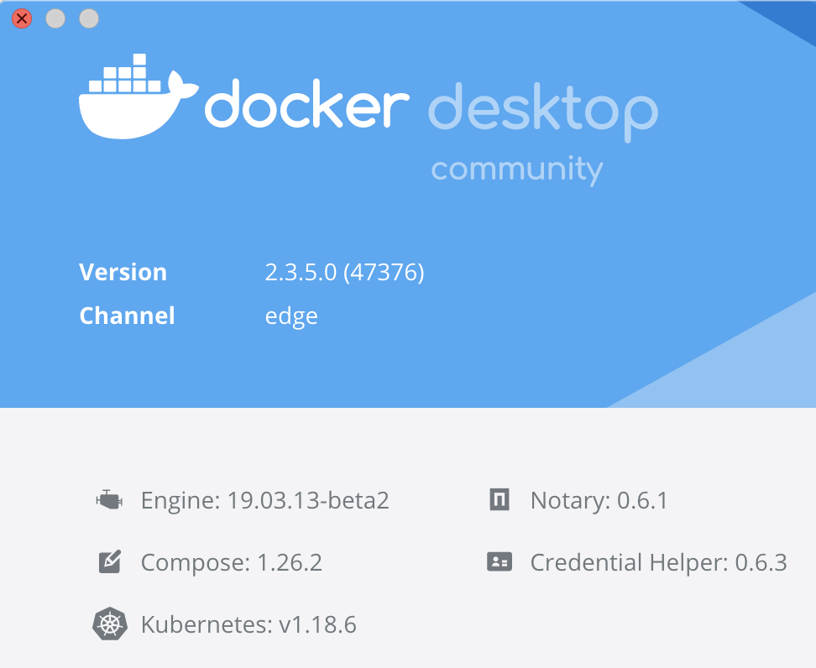Click the gray zoom window button
This screenshot has width=816, height=668.
point(89,18)
